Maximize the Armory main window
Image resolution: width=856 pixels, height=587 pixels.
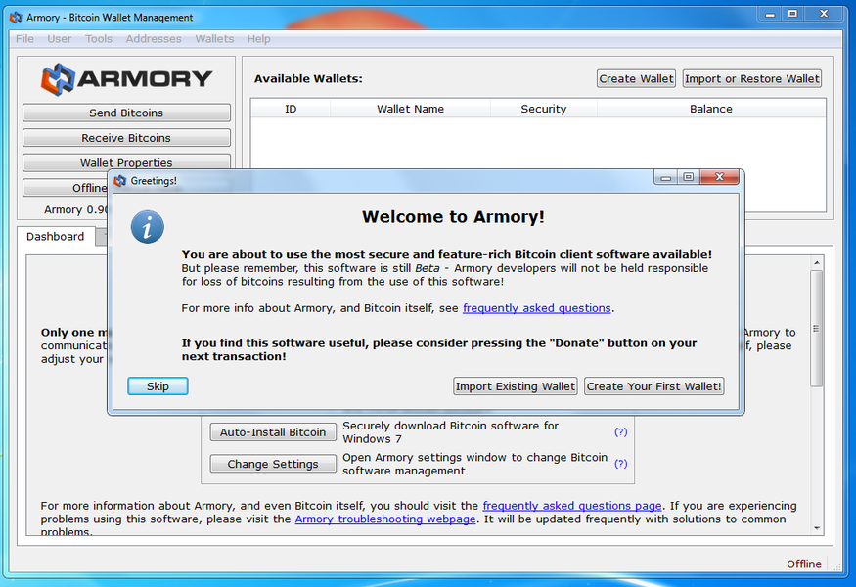pos(792,14)
